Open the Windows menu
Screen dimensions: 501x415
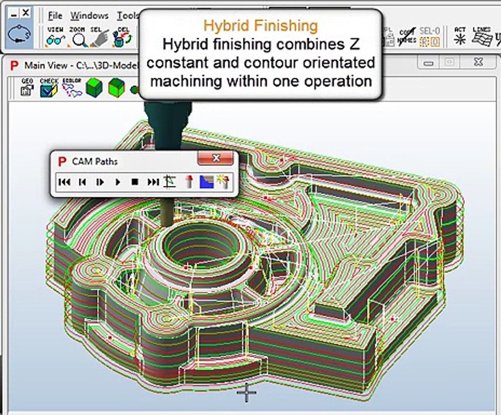(89, 16)
